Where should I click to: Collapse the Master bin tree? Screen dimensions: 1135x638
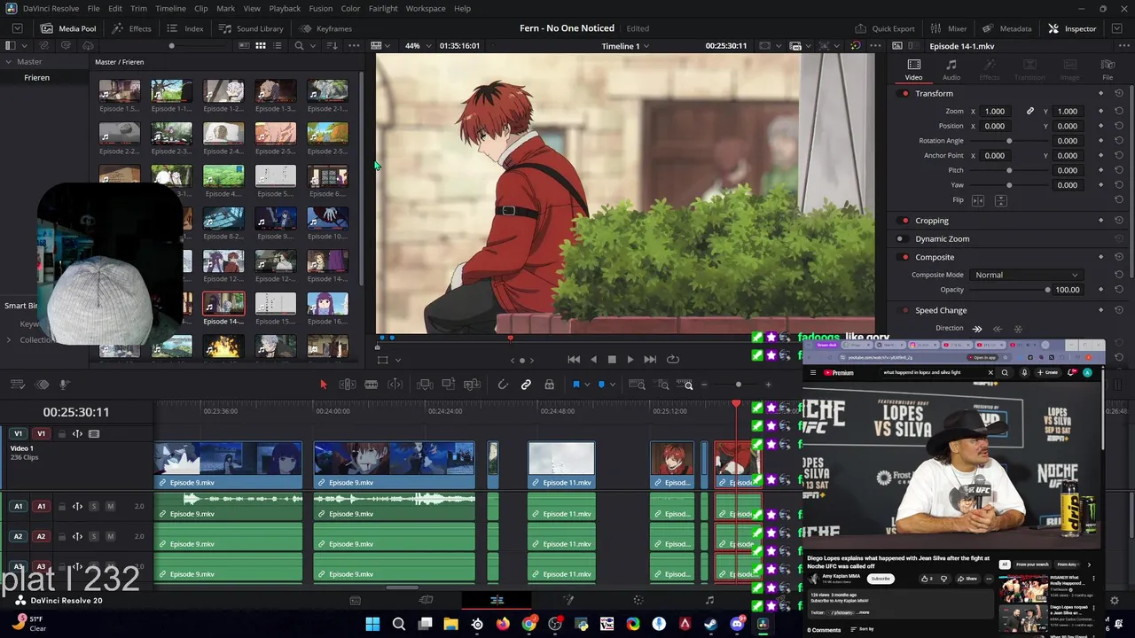(8, 61)
